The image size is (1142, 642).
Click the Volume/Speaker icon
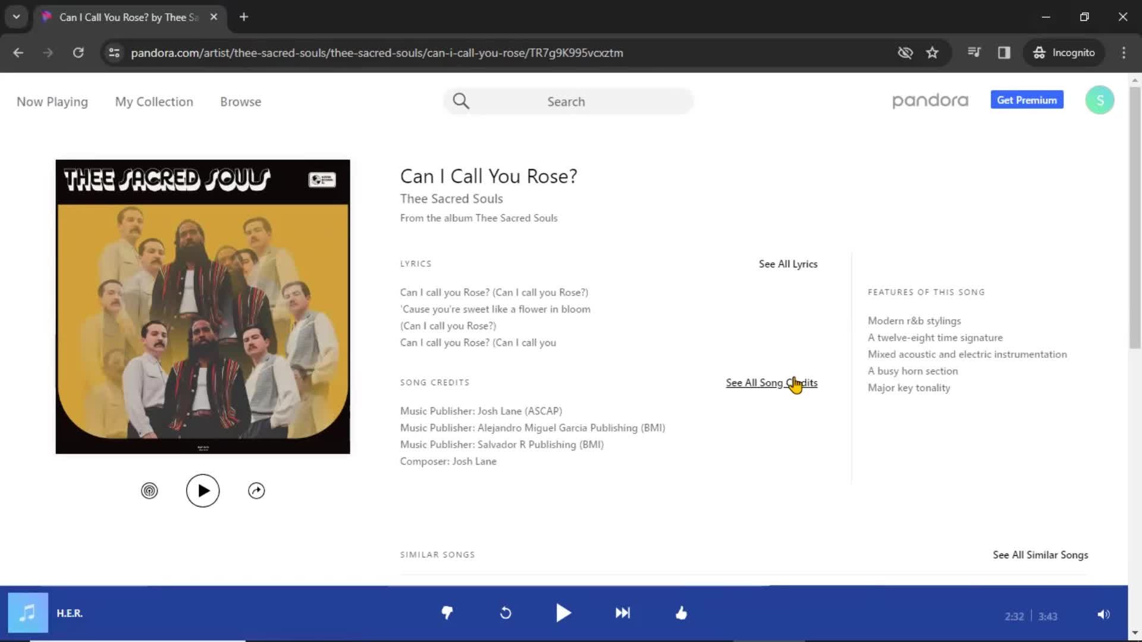tap(1103, 613)
